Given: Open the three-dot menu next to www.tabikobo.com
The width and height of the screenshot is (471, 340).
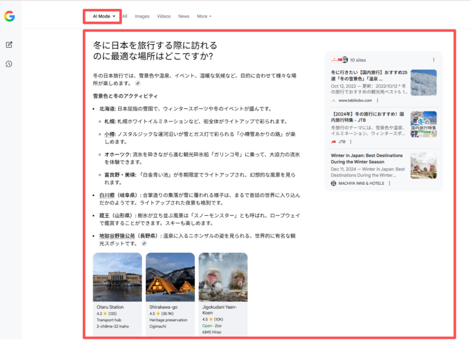Looking at the screenshot, I should pyautogui.click(x=377, y=100).
